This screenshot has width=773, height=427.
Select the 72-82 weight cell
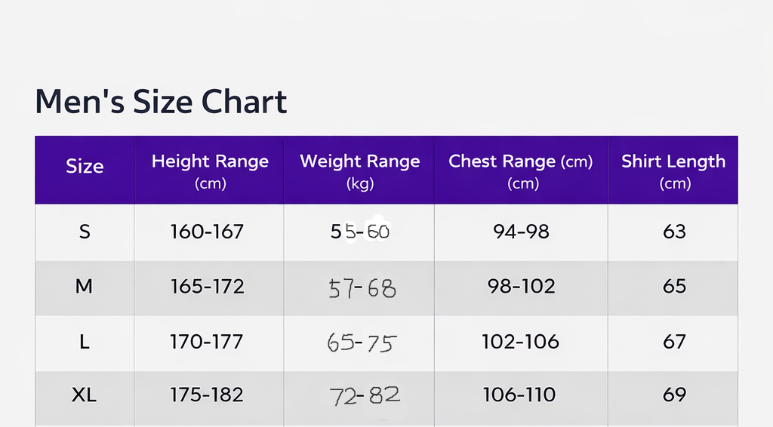coord(365,395)
